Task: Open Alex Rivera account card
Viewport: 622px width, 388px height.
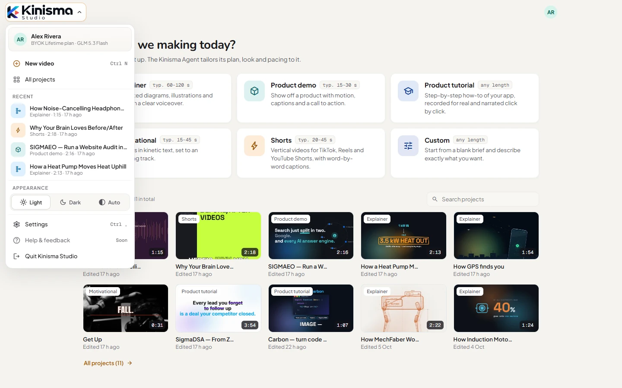Action: pos(70,39)
